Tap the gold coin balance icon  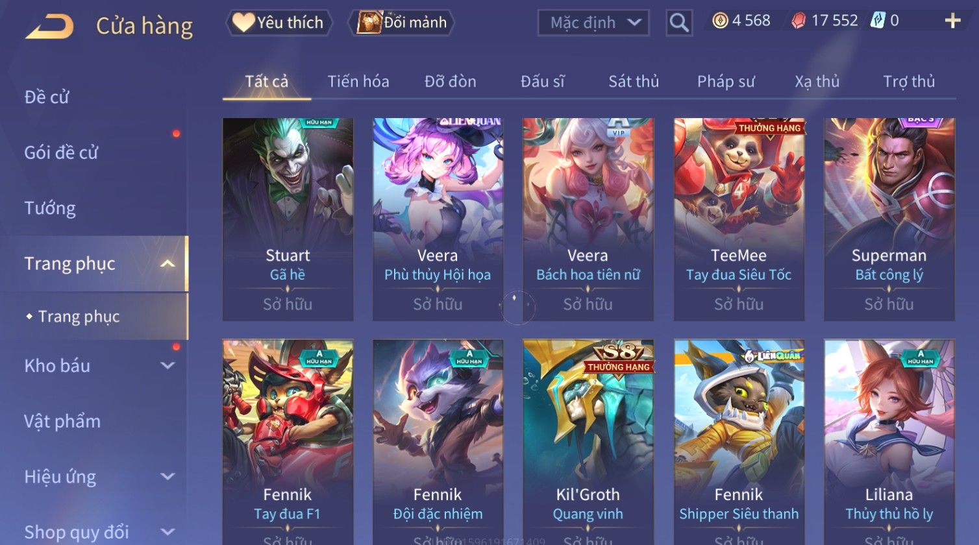pos(720,21)
